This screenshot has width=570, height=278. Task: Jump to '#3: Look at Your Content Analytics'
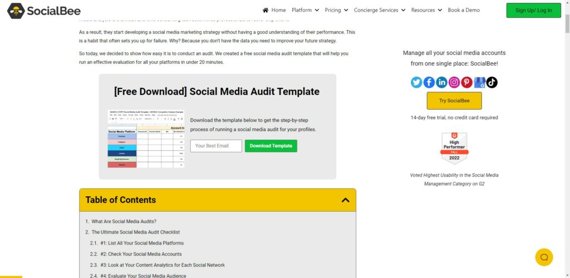click(163, 265)
